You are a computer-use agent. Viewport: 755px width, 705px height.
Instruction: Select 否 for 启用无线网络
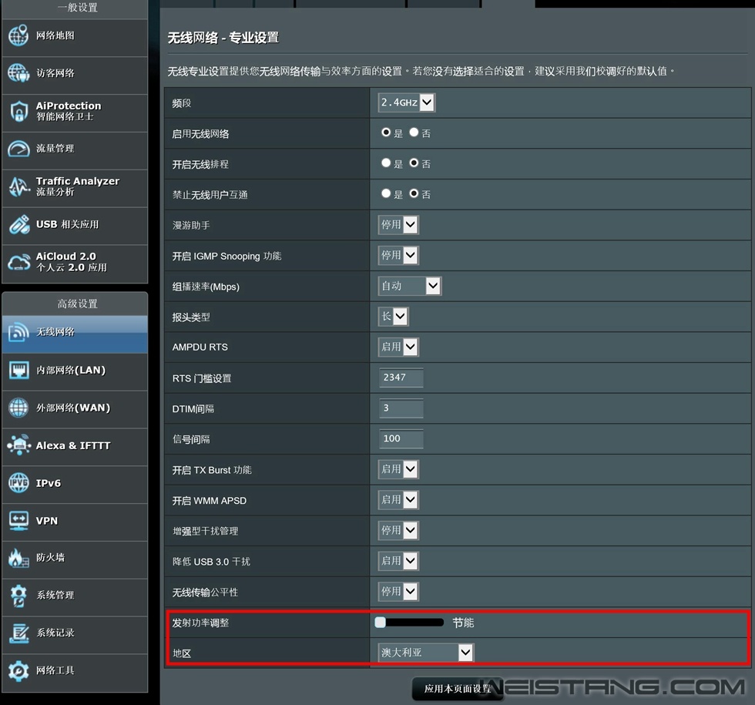coord(414,133)
